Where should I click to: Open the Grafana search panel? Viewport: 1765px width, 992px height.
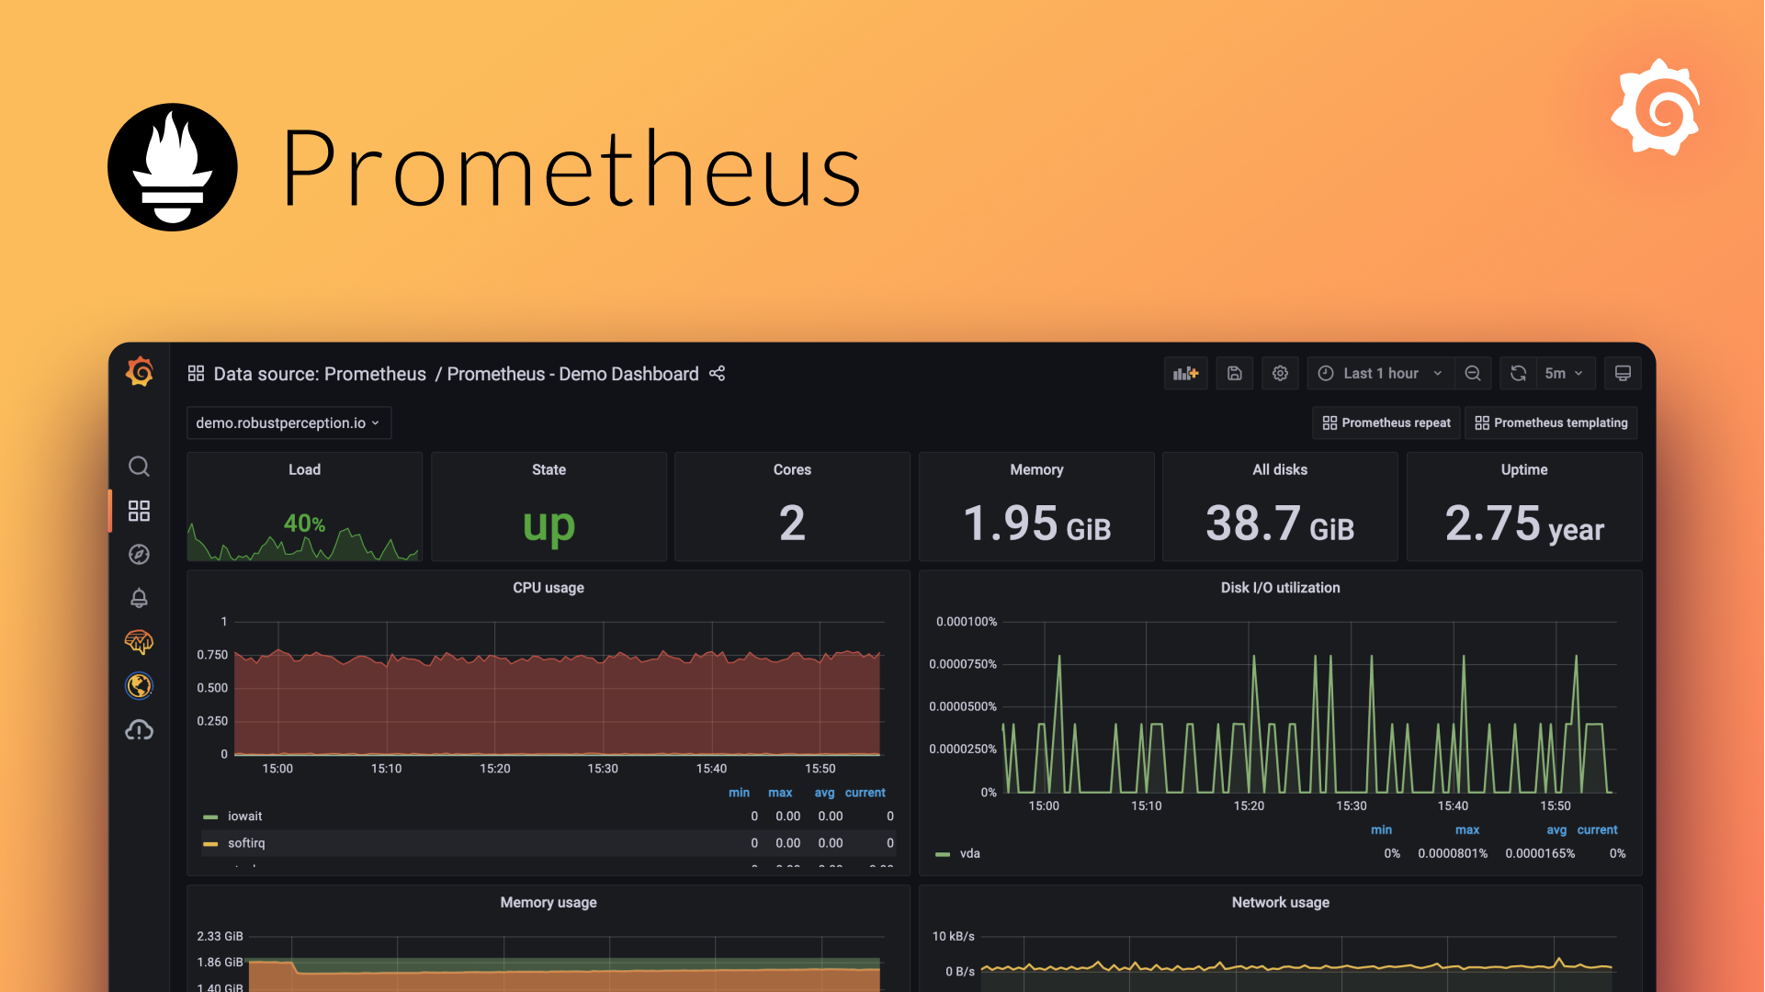point(139,467)
